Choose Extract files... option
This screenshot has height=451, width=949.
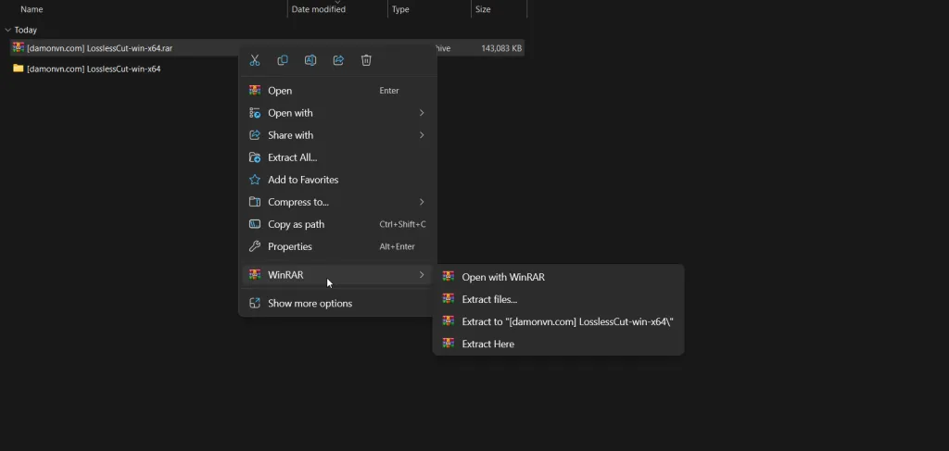point(489,299)
